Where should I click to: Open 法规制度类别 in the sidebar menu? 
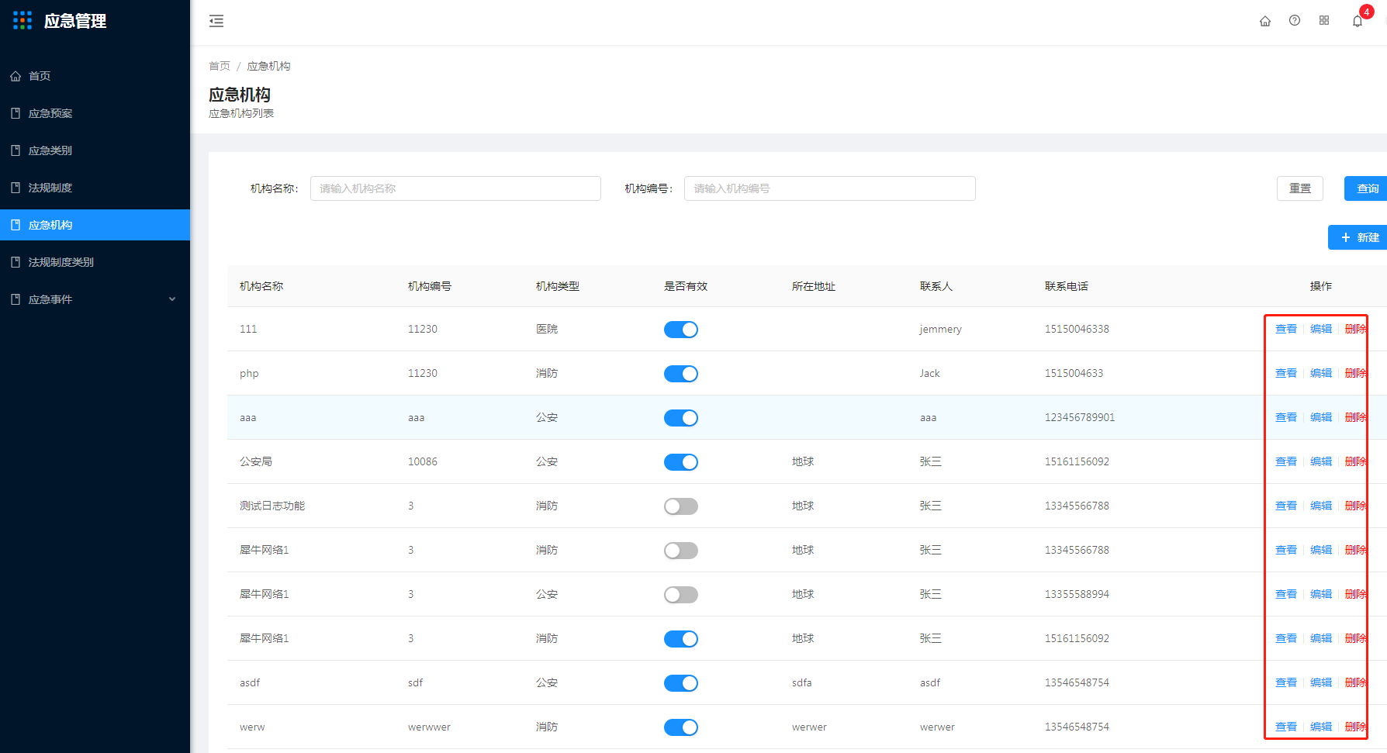pos(95,262)
